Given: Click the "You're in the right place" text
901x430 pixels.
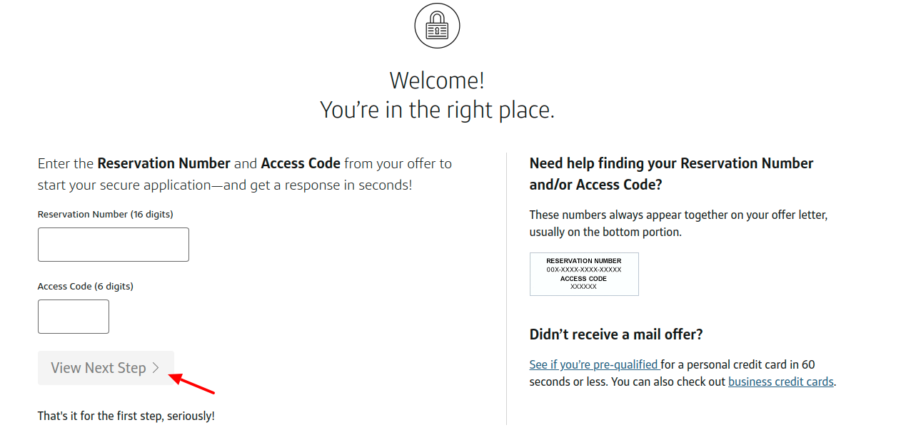Looking at the screenshot, I should coord(436,109).
